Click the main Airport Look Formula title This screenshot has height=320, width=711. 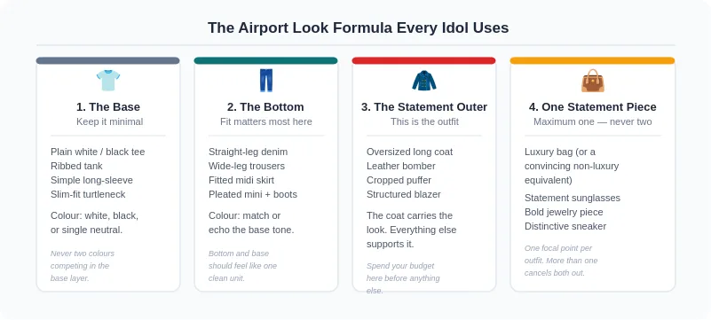tap(359, 28)
